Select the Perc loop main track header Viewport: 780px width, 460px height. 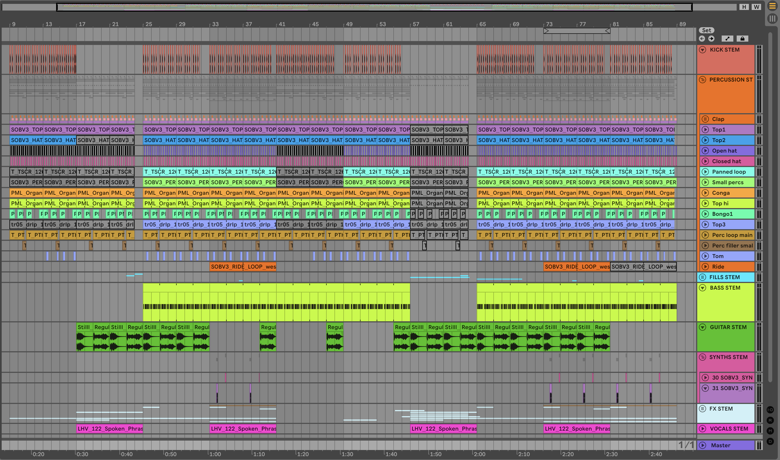coord(732,235)
